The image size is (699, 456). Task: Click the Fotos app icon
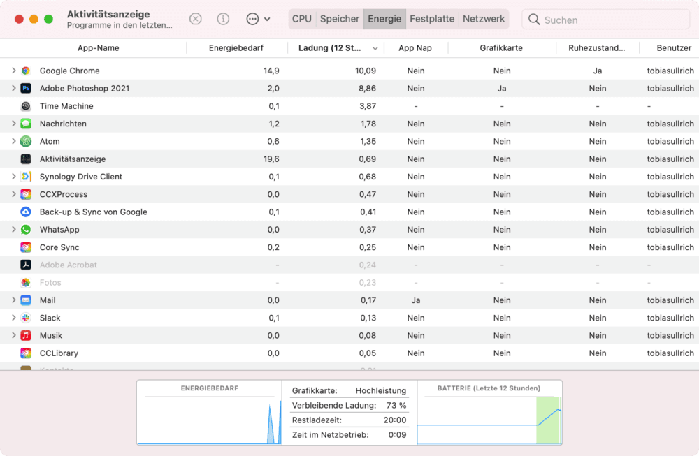26,282
